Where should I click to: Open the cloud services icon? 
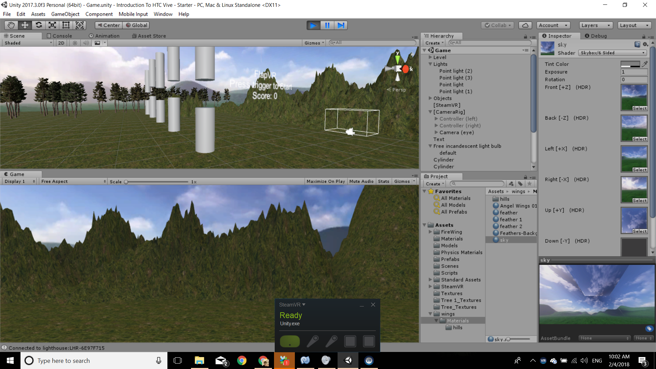(x=525, y=25)
